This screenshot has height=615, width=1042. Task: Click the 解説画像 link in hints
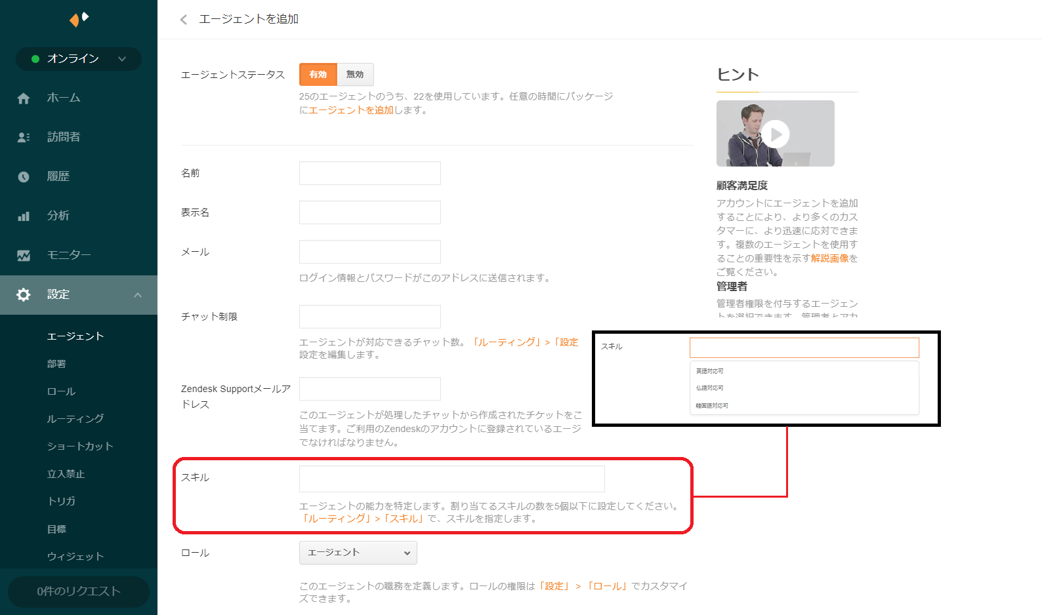(x=830, y=258)
